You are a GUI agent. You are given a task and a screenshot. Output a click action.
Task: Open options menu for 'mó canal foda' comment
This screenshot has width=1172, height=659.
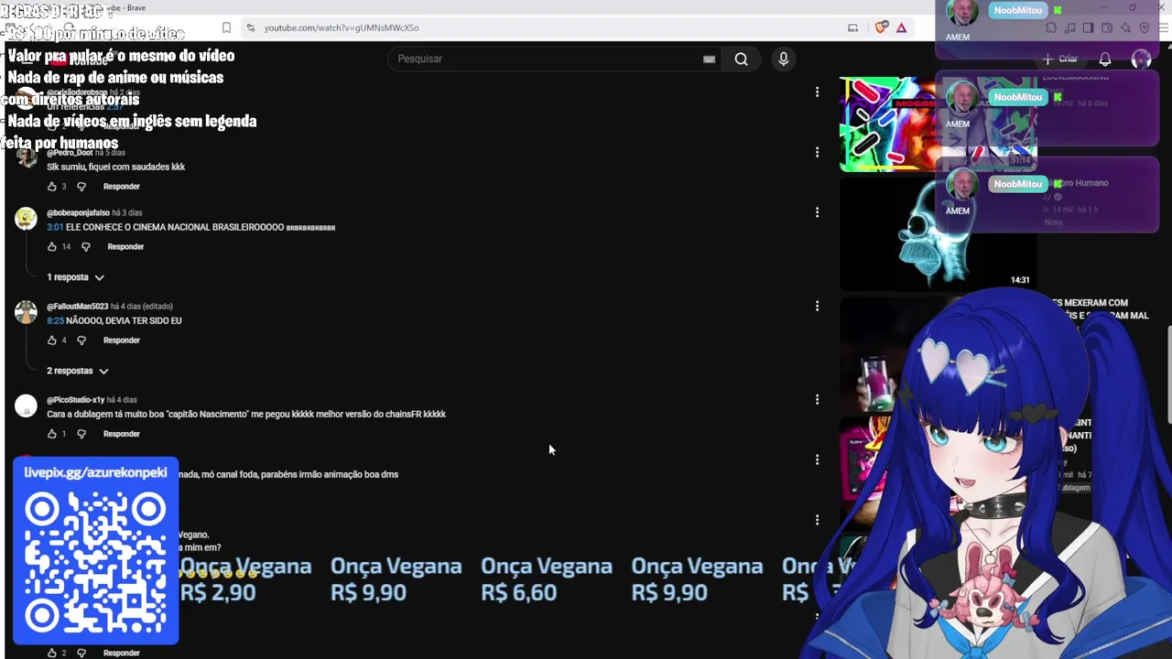817,459
